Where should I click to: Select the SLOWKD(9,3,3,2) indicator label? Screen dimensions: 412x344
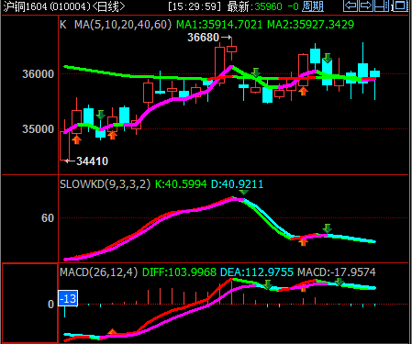click(x=105, y=184)
